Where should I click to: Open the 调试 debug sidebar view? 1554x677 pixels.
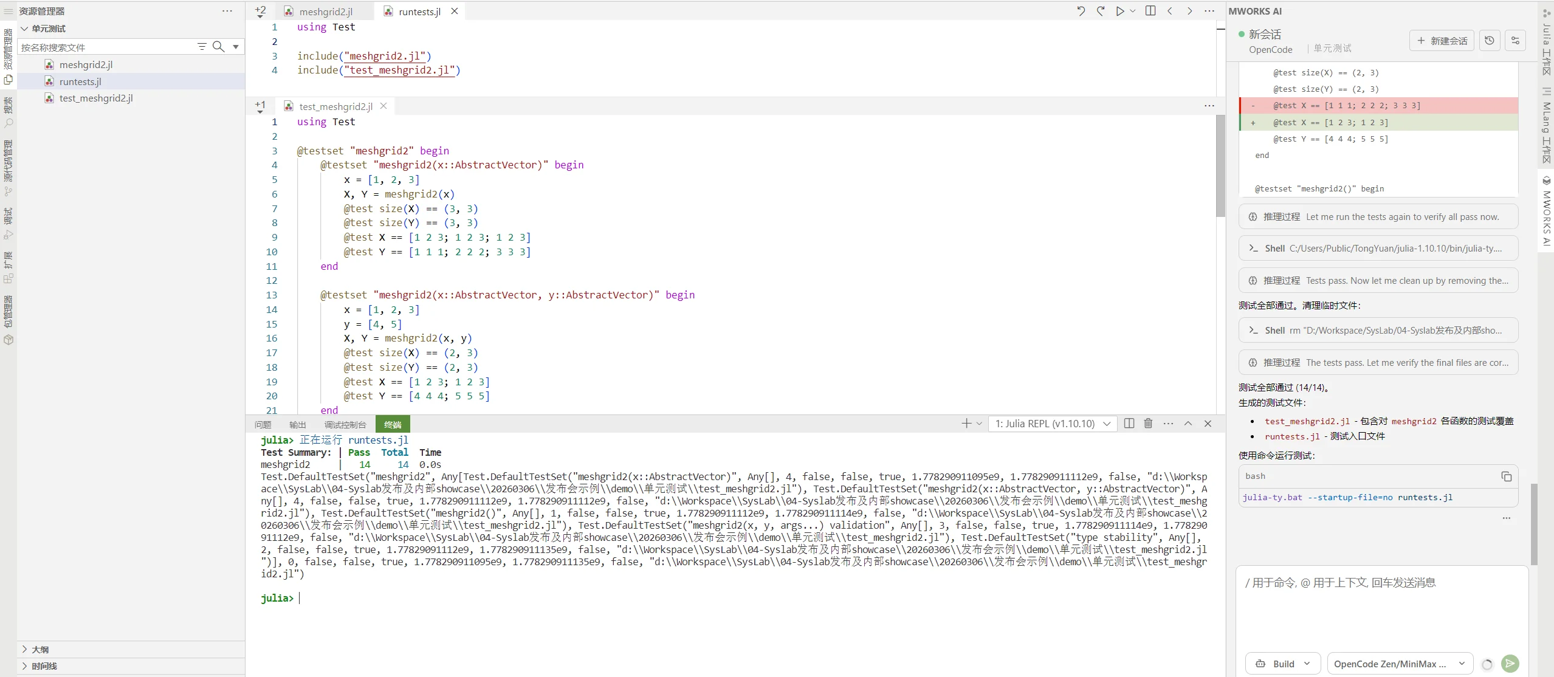pyautogui.click(x=8, y=223)
